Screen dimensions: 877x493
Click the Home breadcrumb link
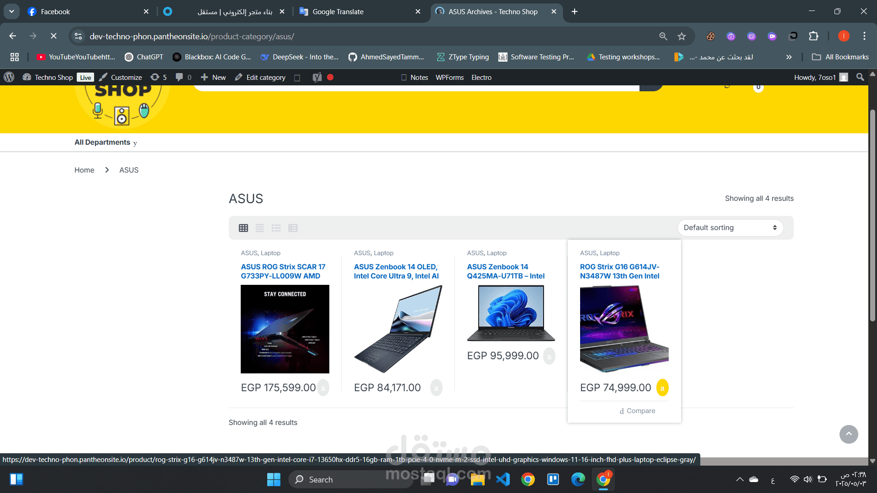pos(84,170)
